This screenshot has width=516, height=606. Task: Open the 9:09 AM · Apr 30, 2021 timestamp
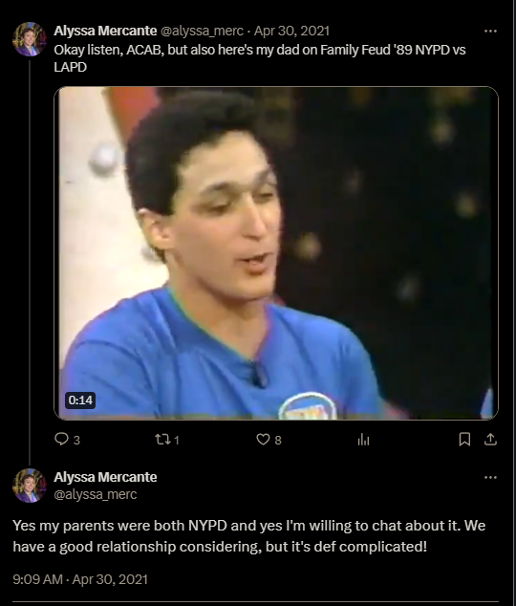tap(80, 579)
